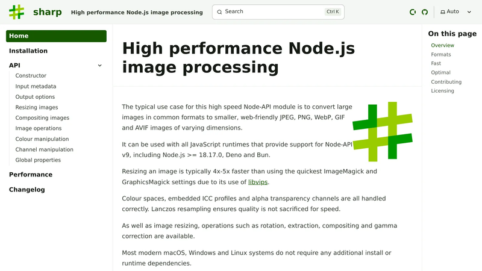The width and height of the screenshot is (482, 271).
Task: Click the large green hash logo image
Action: click(x=383, y=131)
